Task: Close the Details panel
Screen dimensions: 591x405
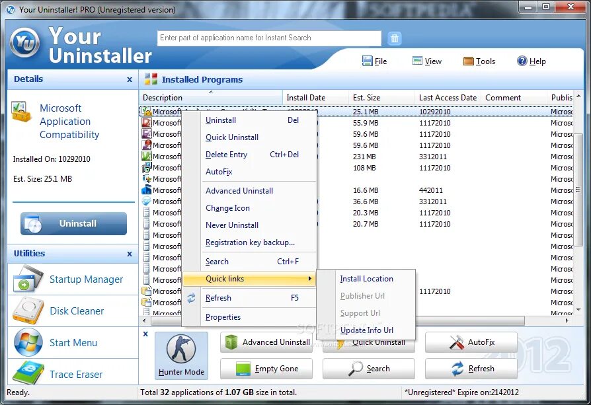Action: (x=130, y=79)
